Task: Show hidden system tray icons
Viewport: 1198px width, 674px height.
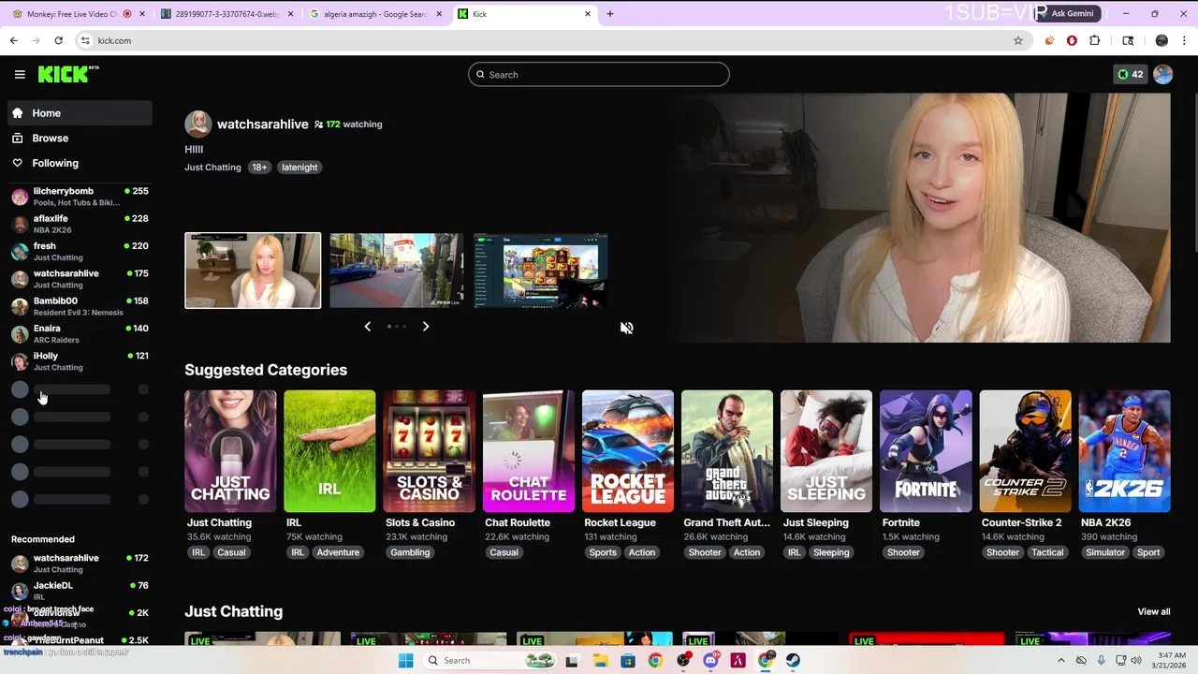Action: [x=1060, y=660]
